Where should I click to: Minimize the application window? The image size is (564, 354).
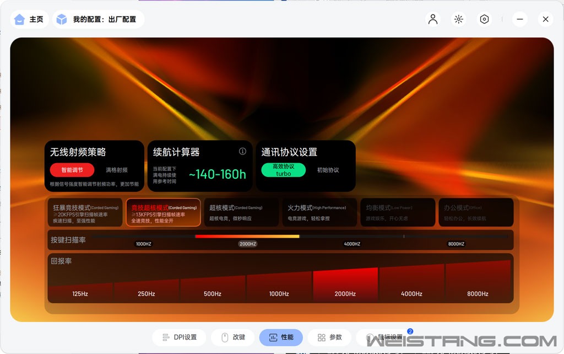519,19
